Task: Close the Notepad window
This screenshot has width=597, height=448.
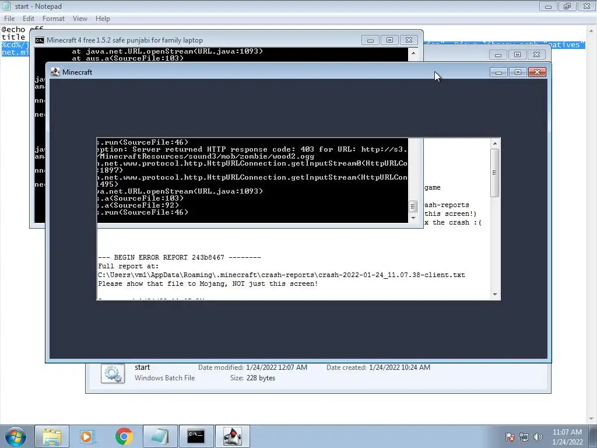Action: pos(587,6)
